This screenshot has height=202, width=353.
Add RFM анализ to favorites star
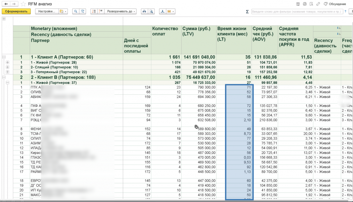[x=23, y=4]
